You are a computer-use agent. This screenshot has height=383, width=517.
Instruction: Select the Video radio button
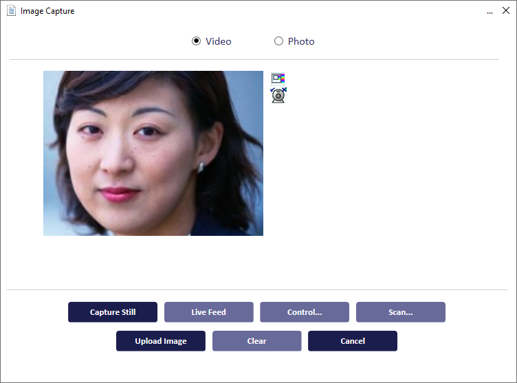(x=196, y=41)
